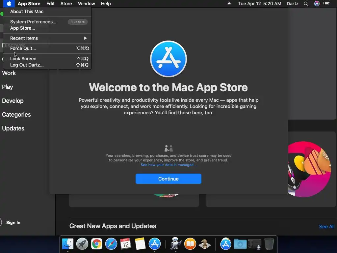
Task: Open the Trash in the Dock
Action: [x=269, y=244]
